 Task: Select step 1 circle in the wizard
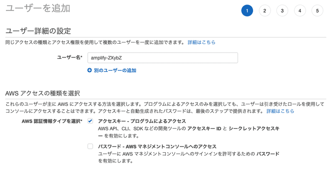[x=247, y=10]
